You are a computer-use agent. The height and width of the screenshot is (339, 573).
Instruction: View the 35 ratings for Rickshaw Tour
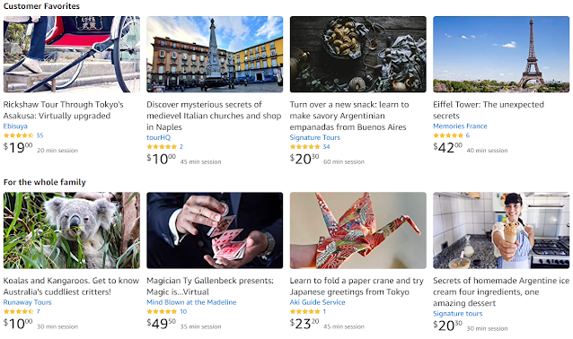pos(40,135)
